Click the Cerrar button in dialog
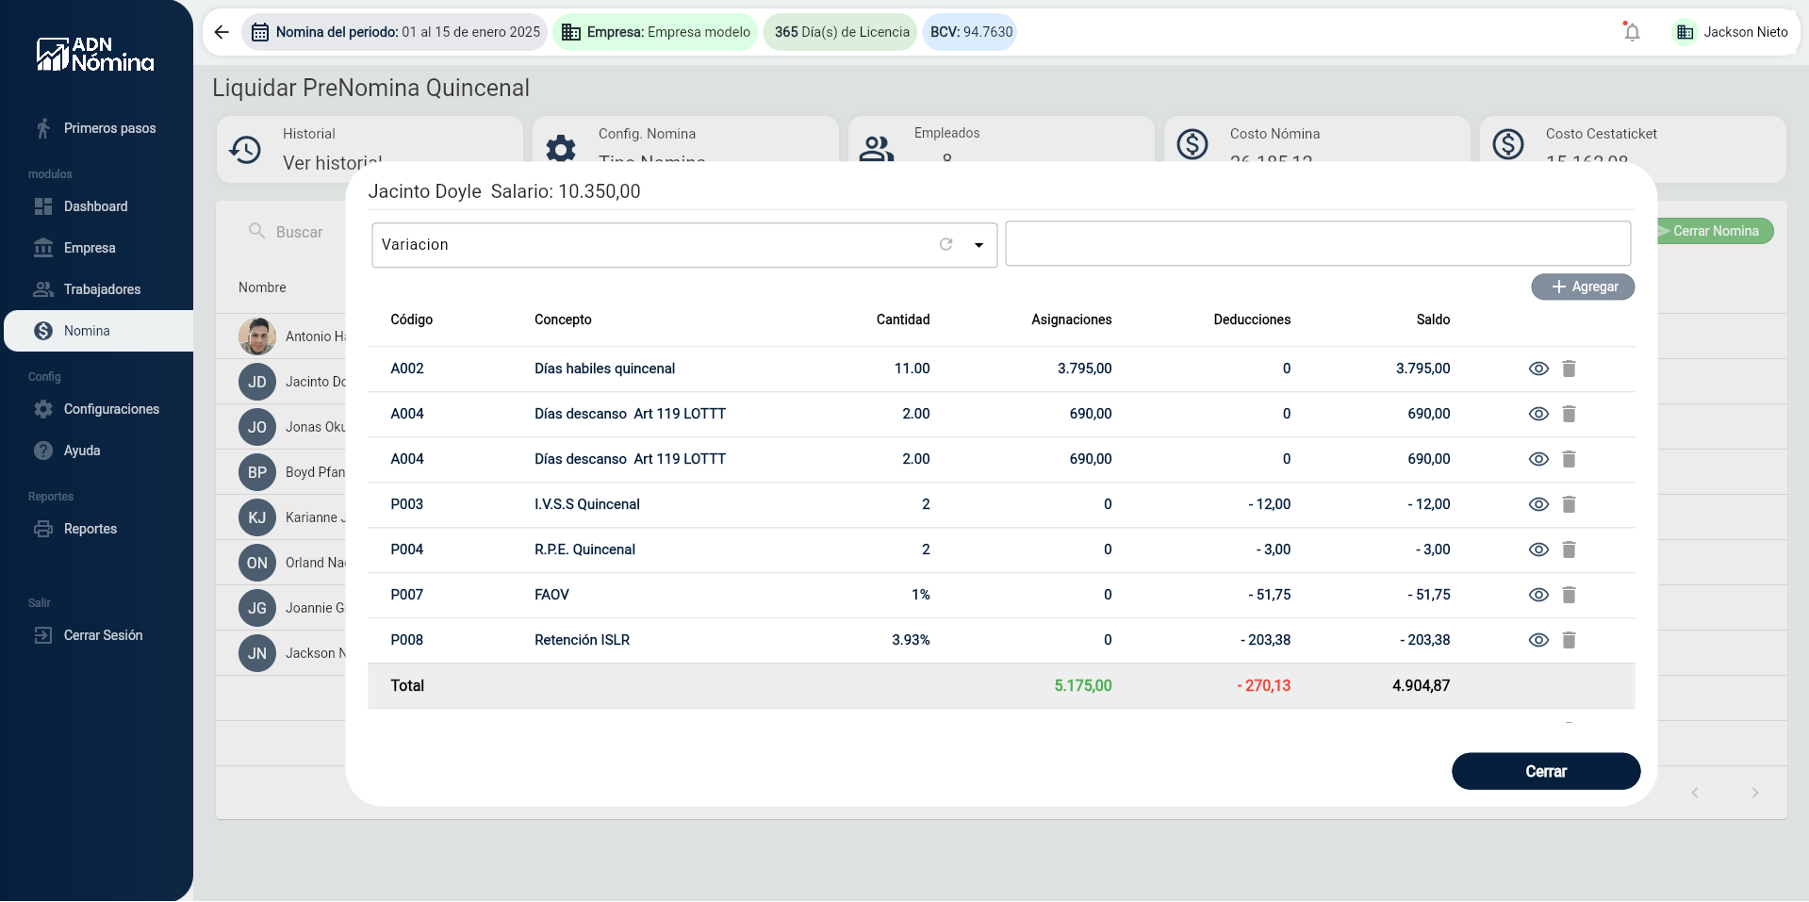Viewport: 1809px width, 902px height. pyautogui.click(x=1546, y=771)
